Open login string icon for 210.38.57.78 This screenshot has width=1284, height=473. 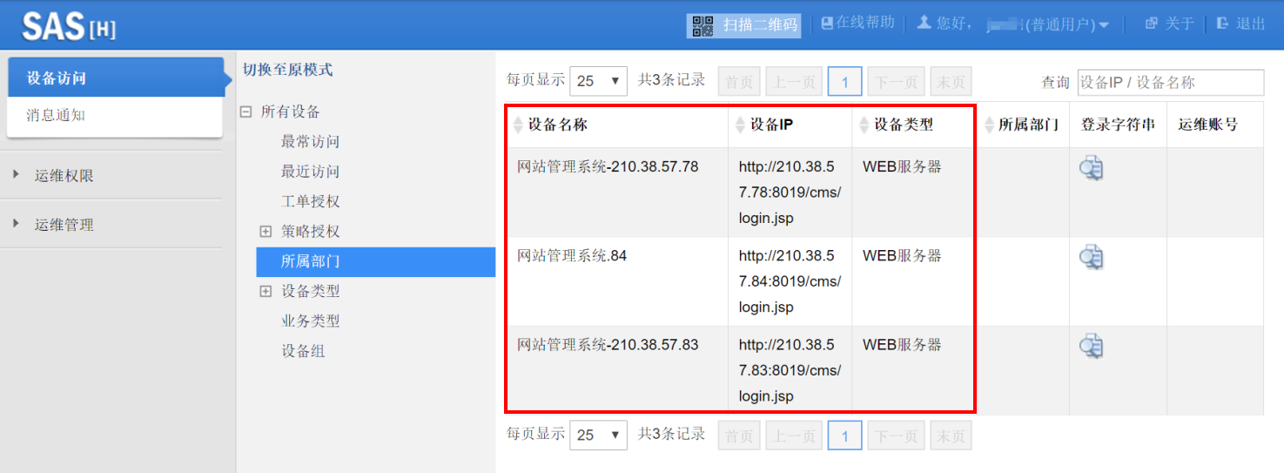pyautogui.click(x=1091, y=168)
